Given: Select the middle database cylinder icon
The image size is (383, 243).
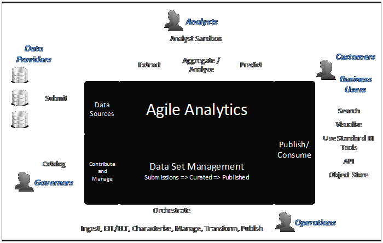Looking at the screenshot, I should click(20, 97).
